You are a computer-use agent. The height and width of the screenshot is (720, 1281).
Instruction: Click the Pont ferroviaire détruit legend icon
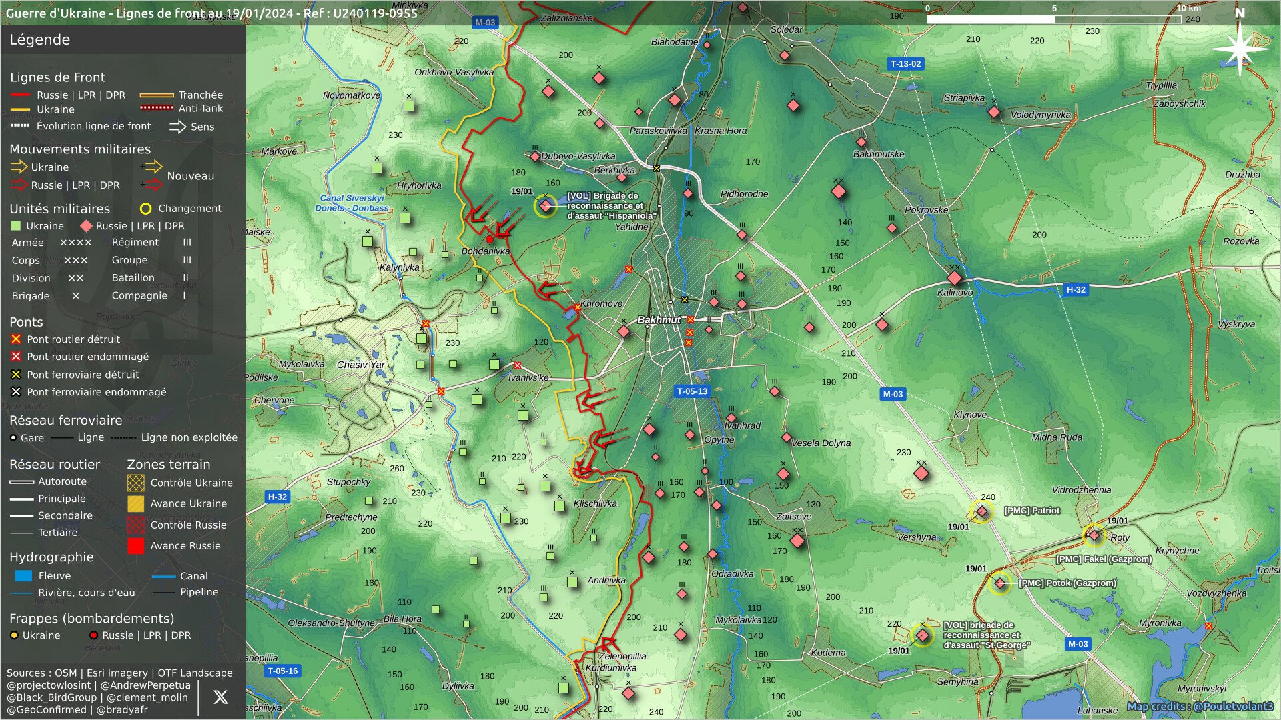pos(16,375)
